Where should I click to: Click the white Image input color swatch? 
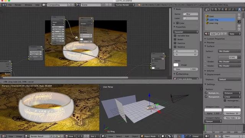[x=176, y=65]
